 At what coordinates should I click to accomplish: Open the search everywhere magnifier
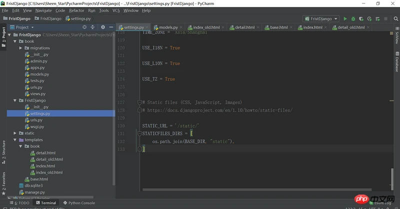point(395,19)
